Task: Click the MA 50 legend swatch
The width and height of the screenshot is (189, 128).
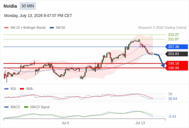Action: (52, 28)
